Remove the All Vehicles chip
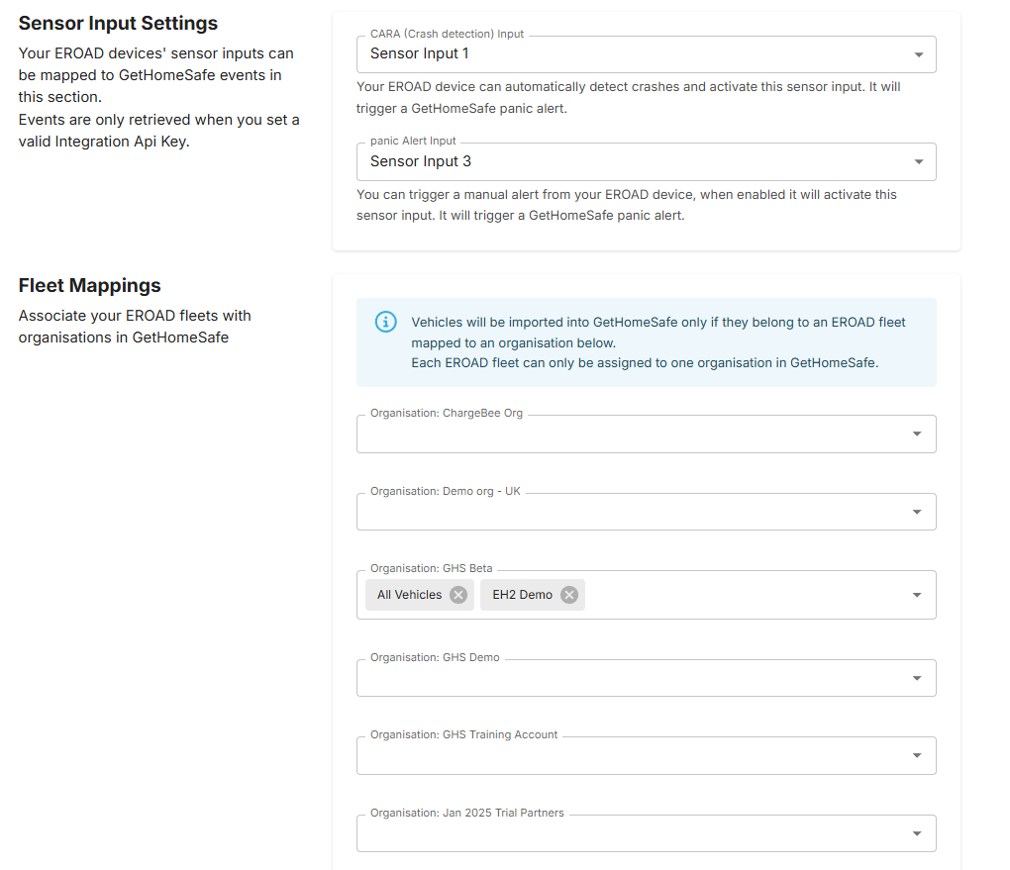1010x870 pixels. (x=458, y=595)
